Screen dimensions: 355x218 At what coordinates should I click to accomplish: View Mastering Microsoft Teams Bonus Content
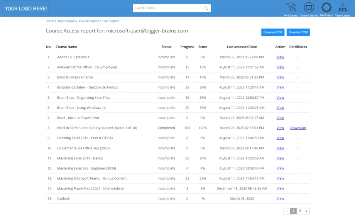click(x=280, y=178)
